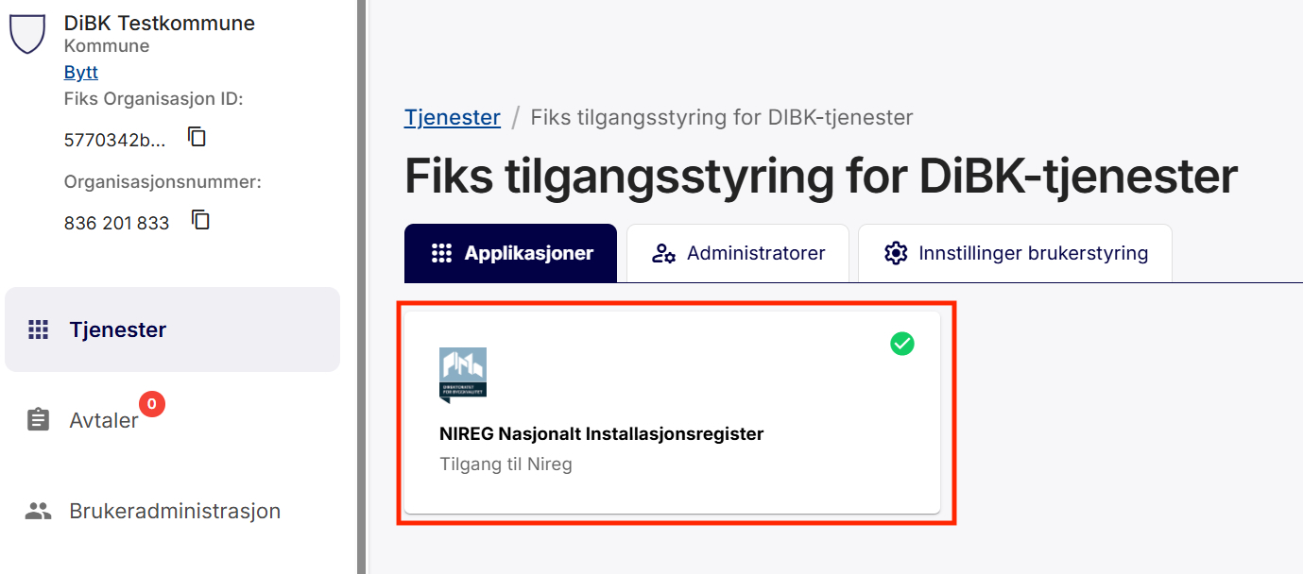Image resolution: width=1303 pixels, height=574 pixels.
Task: Select the Tjenester grid icon in sidebar
Action: (37, 329)
